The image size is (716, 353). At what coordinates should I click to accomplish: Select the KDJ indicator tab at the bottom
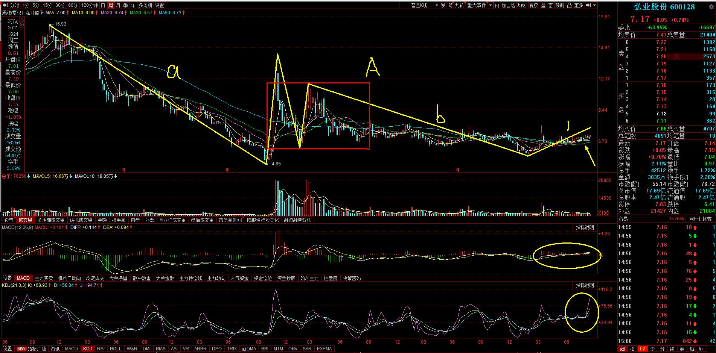pos(87,349)
